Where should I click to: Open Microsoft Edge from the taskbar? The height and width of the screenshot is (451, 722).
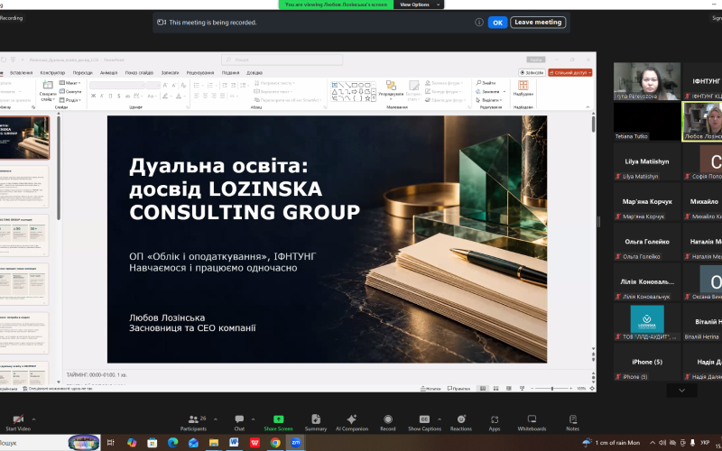[172, 443]
